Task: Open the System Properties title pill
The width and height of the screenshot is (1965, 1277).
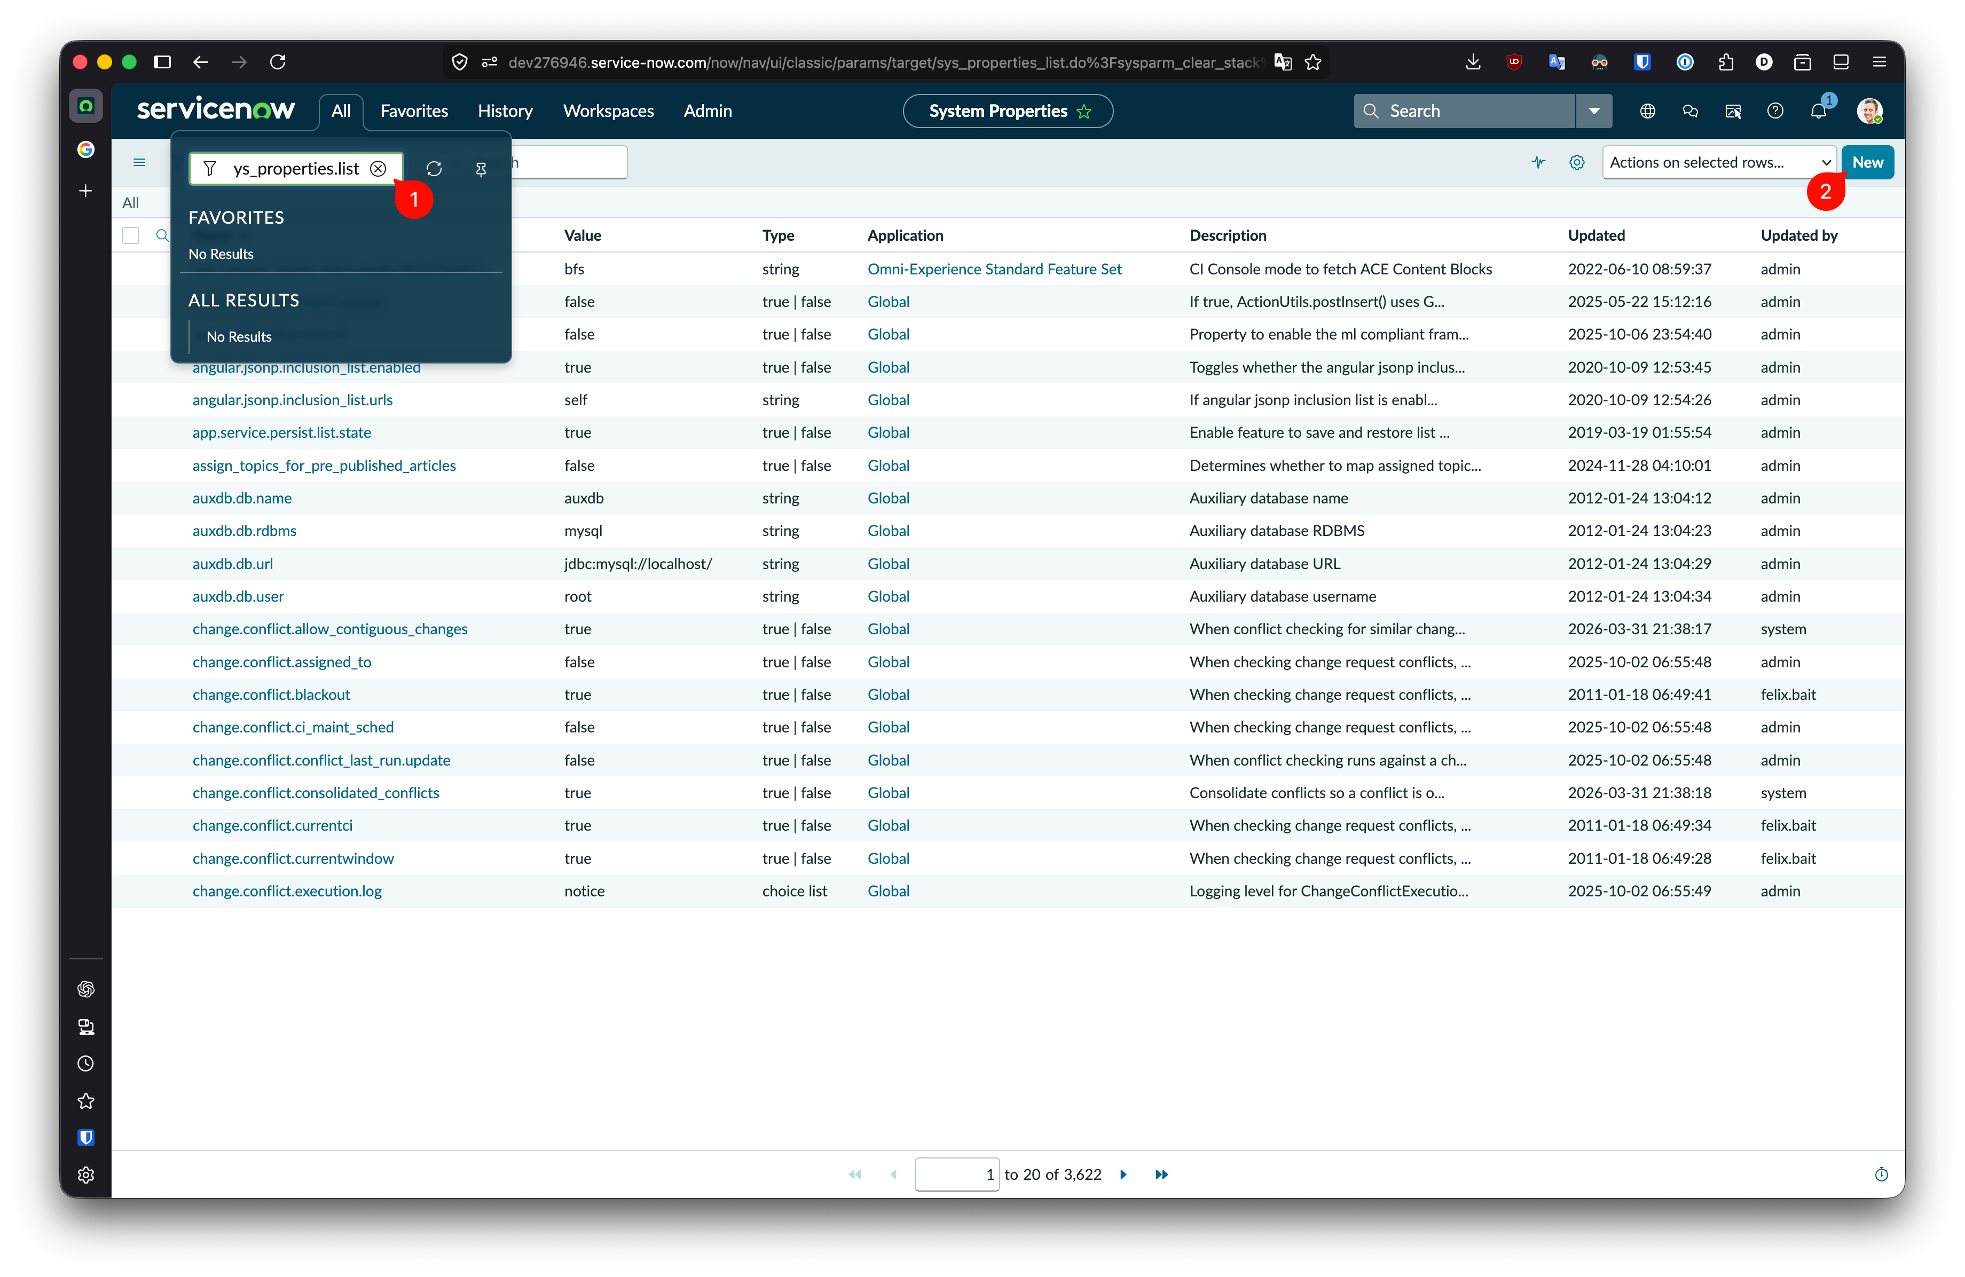Action: pos(1008,111)
